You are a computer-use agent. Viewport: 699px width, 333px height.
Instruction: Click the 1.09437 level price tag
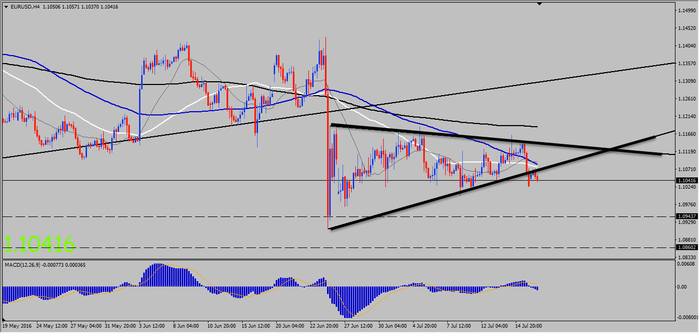687,216
